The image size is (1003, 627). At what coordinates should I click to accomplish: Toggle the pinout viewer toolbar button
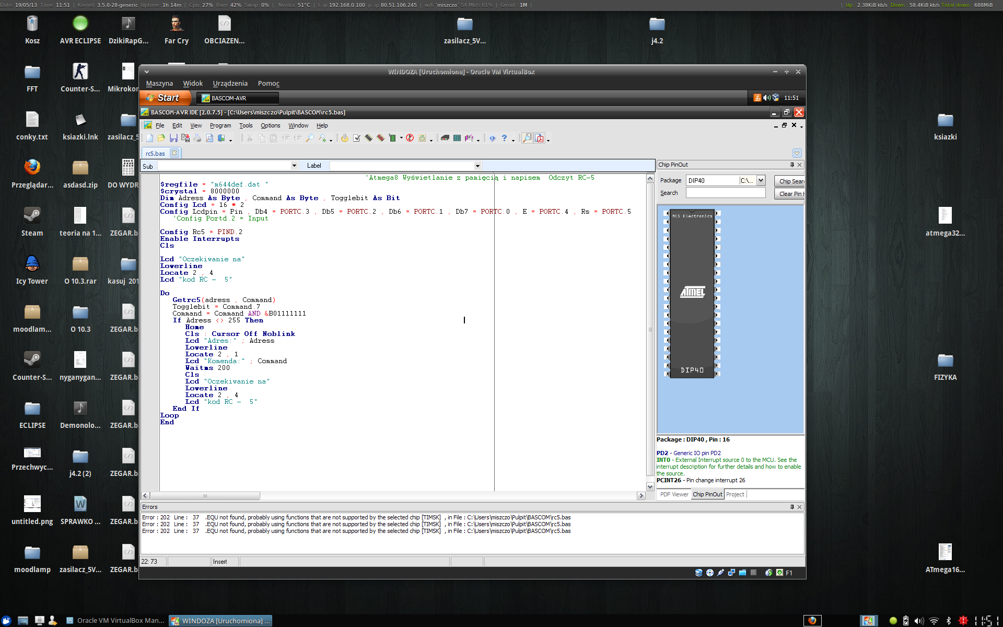point(527,138)
